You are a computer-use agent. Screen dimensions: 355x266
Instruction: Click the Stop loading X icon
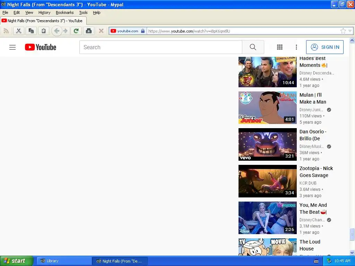coord(101,31)
